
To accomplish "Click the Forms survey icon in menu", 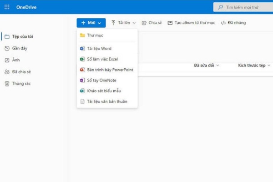I will [x=82, y=91].
